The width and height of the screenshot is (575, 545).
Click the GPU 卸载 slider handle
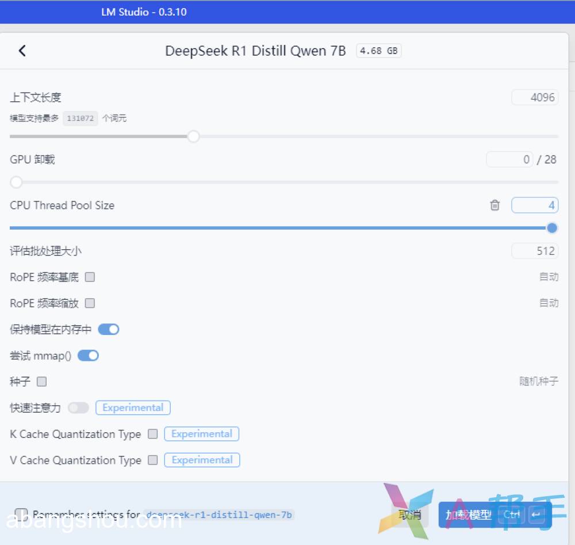click(16, 182)
